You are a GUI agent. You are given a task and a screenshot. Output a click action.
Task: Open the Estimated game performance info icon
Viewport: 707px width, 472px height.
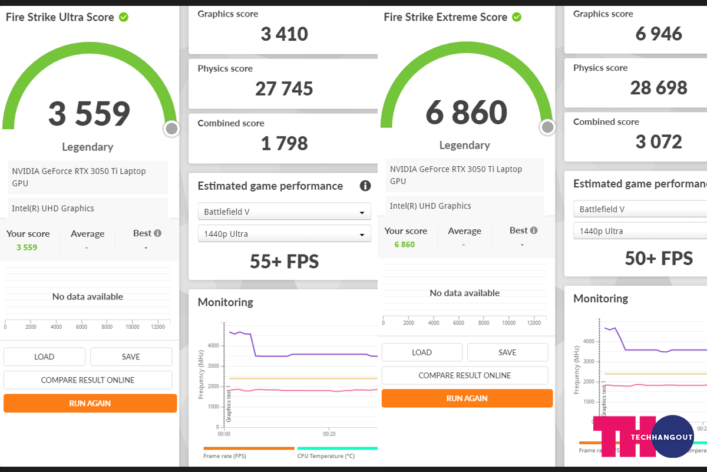coord(365,186)
